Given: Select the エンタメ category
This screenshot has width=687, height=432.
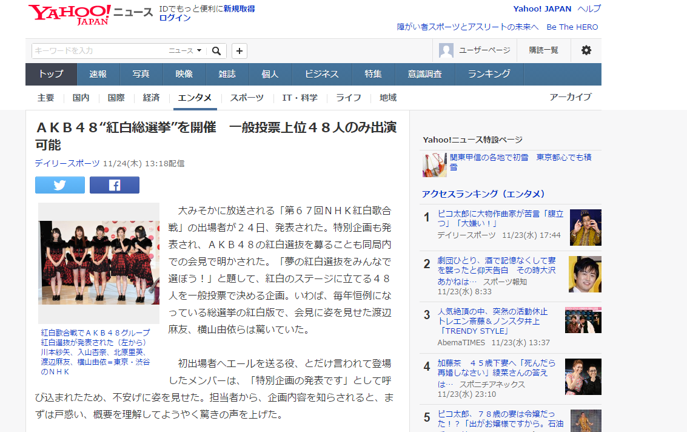Looking at the screenshot, I should click(195, 98).
